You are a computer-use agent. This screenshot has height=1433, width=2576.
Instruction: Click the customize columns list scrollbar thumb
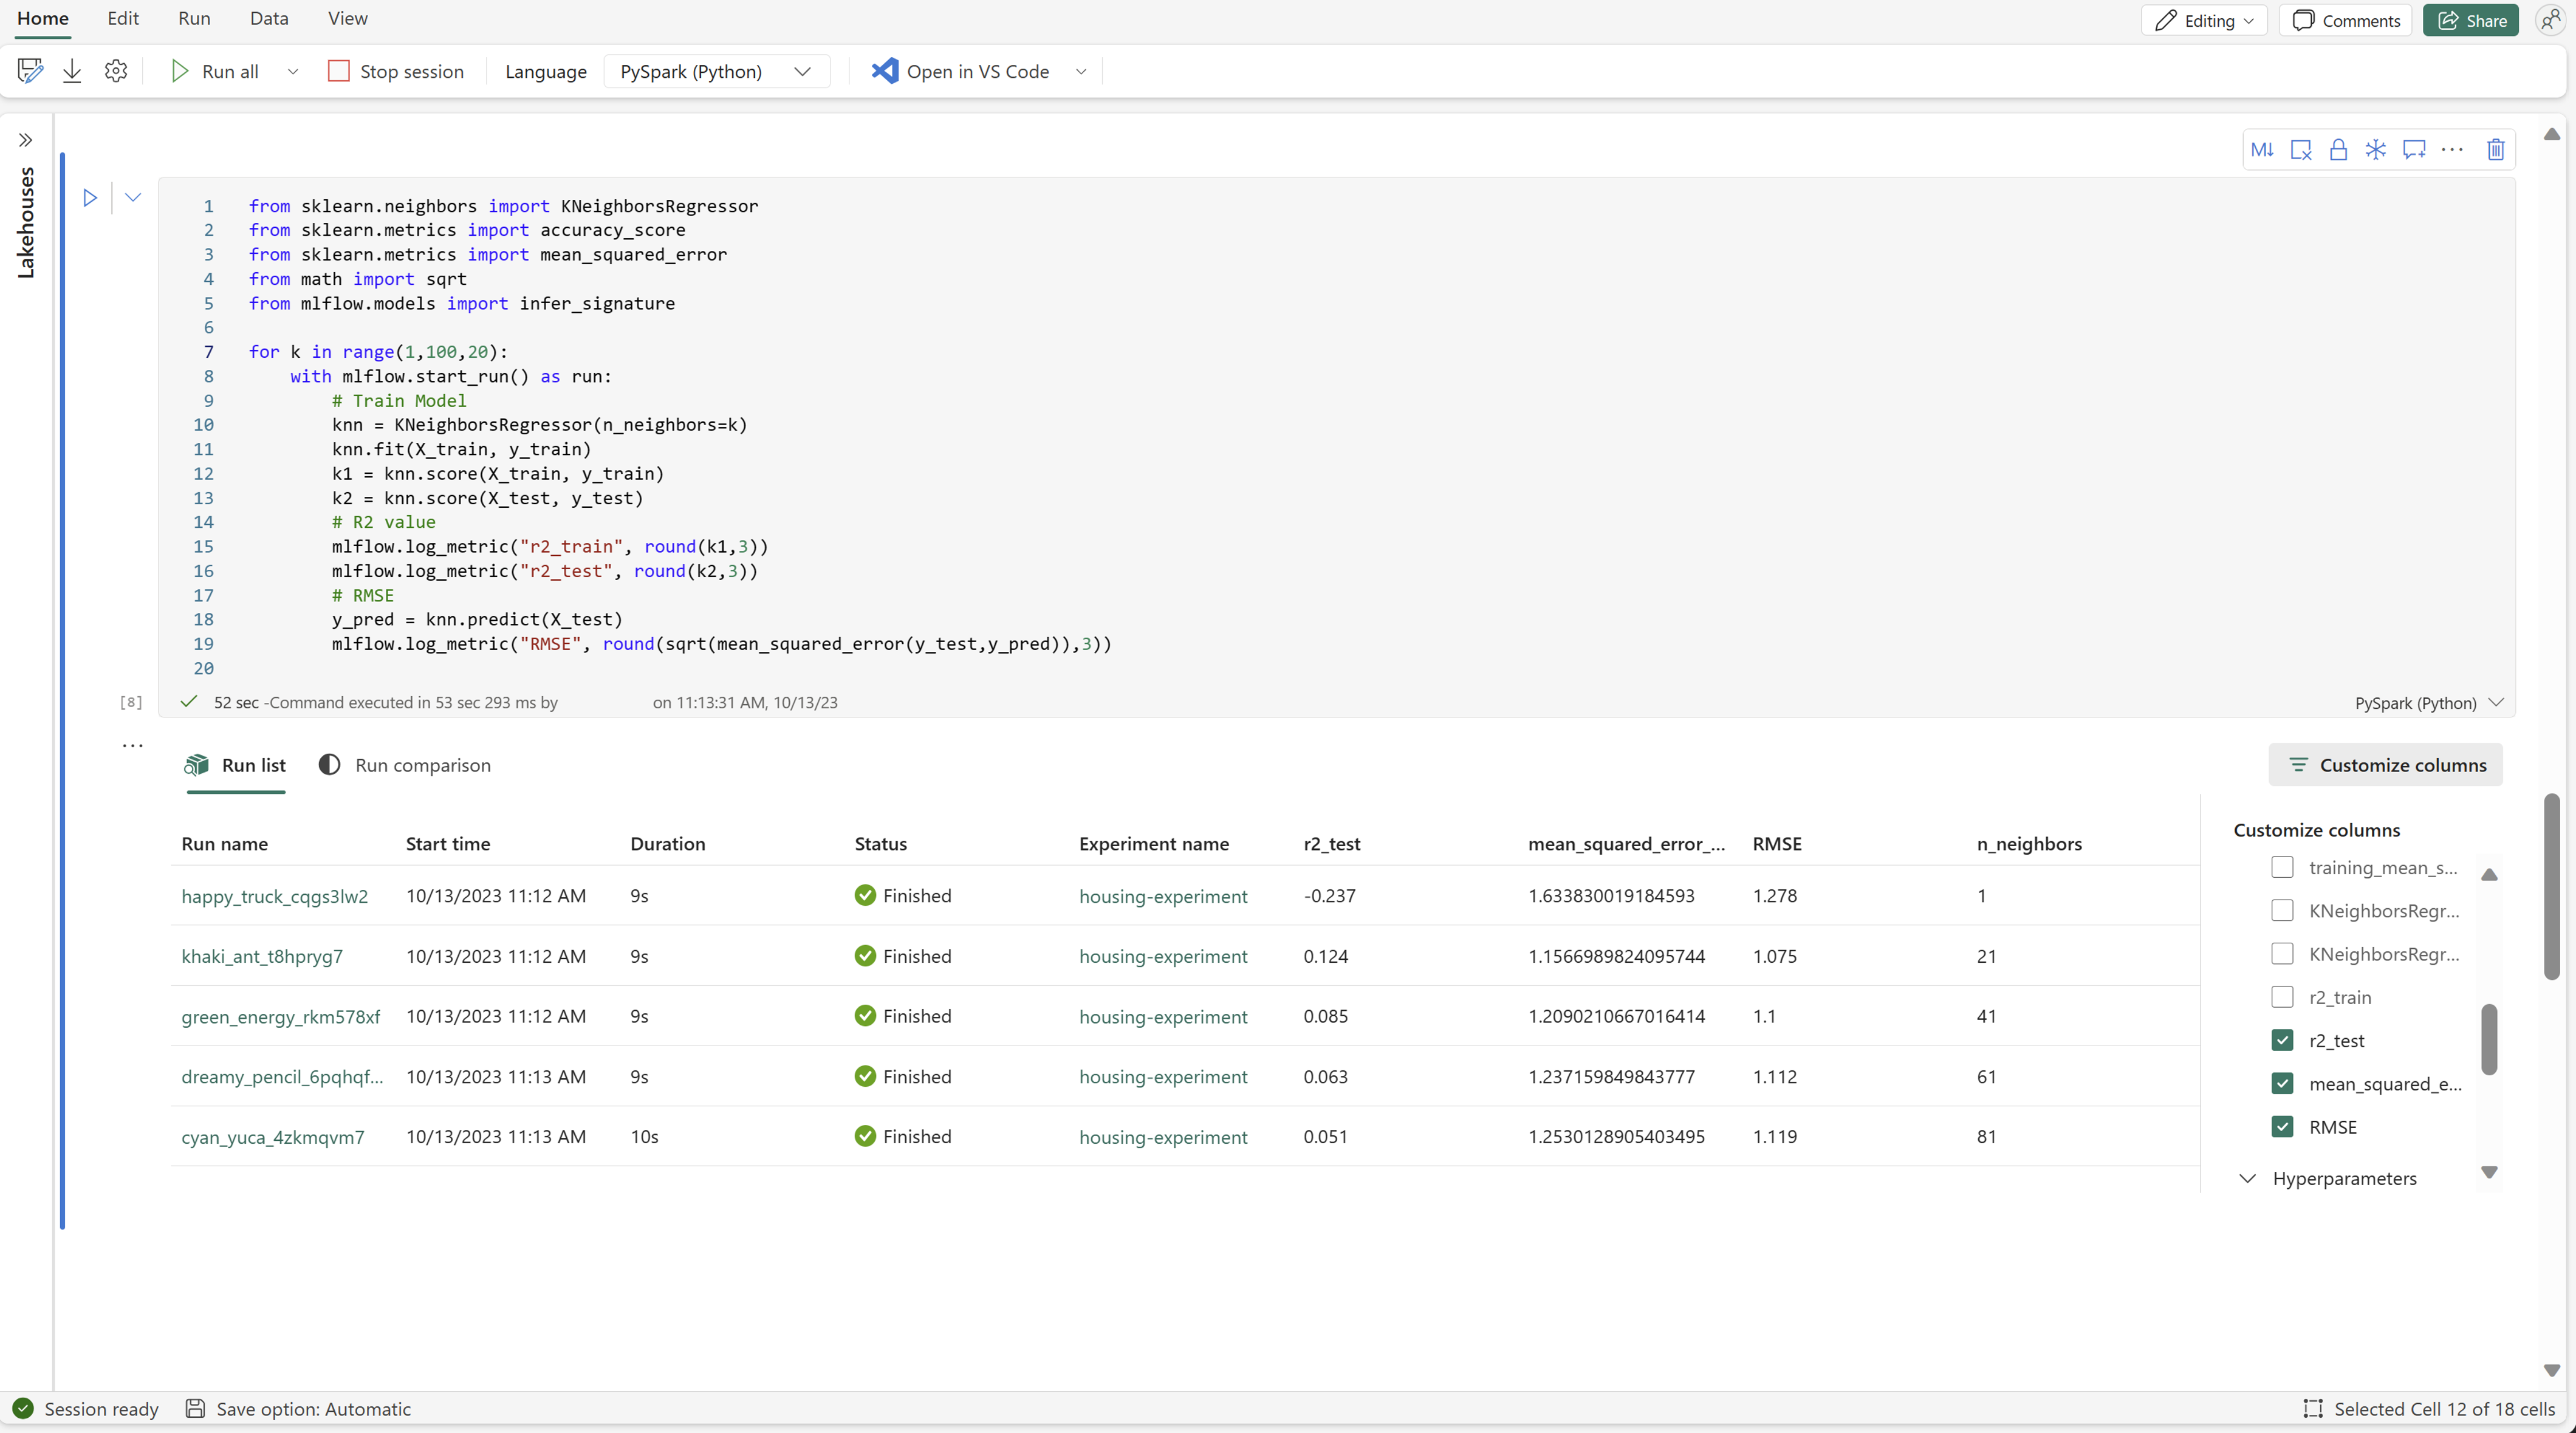pos(2489,1039)
